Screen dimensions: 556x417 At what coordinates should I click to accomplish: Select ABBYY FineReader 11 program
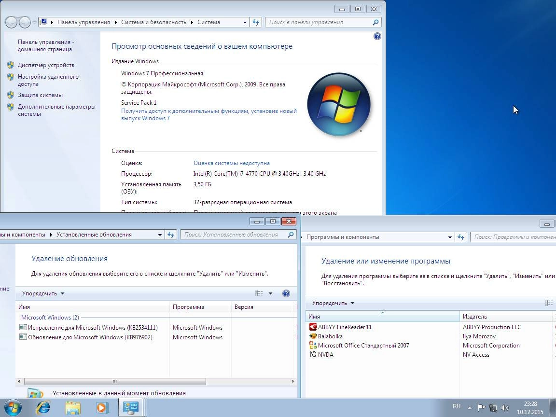(431, 327)
